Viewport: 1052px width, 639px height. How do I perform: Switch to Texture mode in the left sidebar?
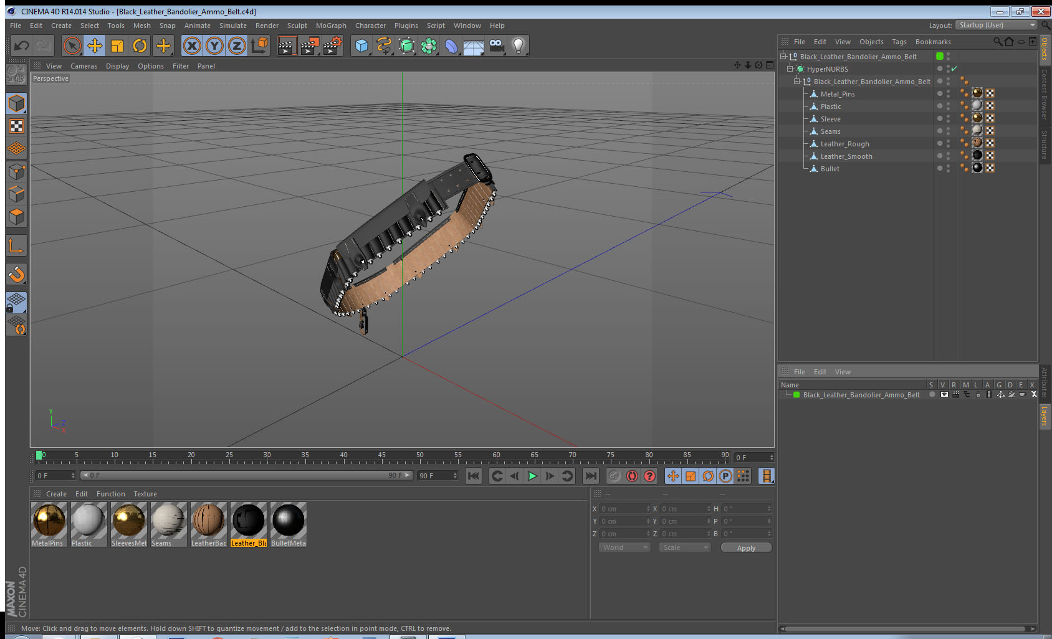pos(16,126)
